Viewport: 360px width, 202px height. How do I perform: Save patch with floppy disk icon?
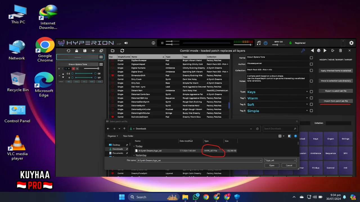[85, 51]
